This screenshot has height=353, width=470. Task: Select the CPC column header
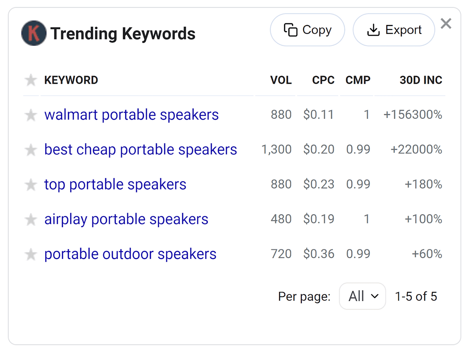click(323, 80)
